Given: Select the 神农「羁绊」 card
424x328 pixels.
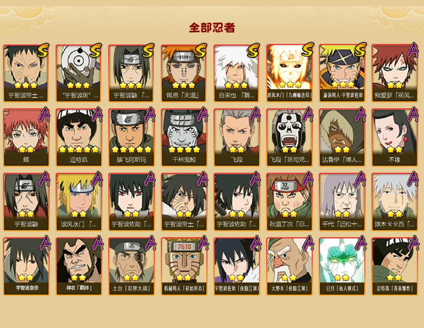Looking at the screenshot, I should pos(79,266).
